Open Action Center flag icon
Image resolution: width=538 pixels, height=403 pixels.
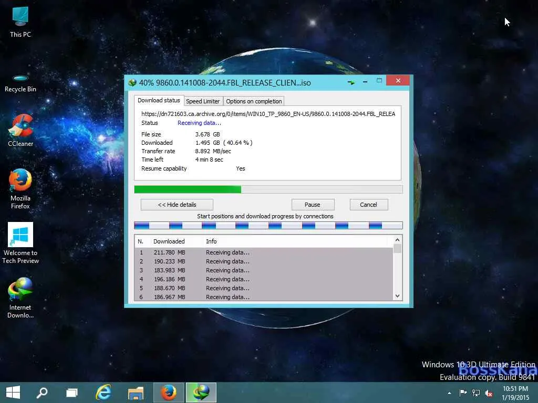pos(463,393)
